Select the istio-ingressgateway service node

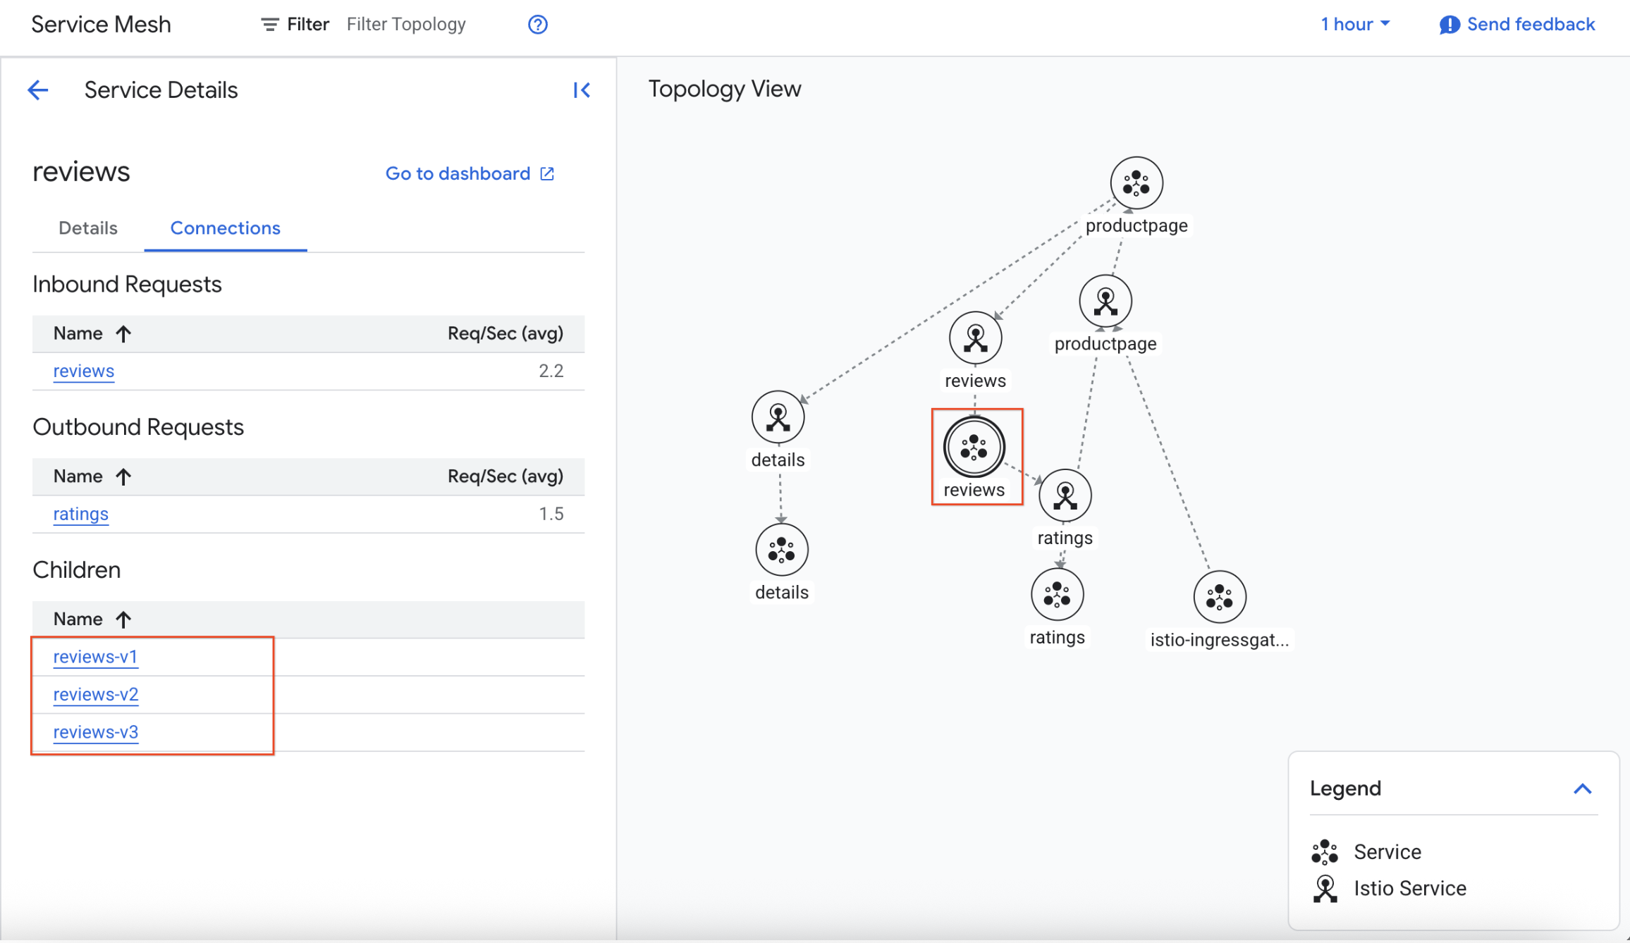(x=1220, y=597)
